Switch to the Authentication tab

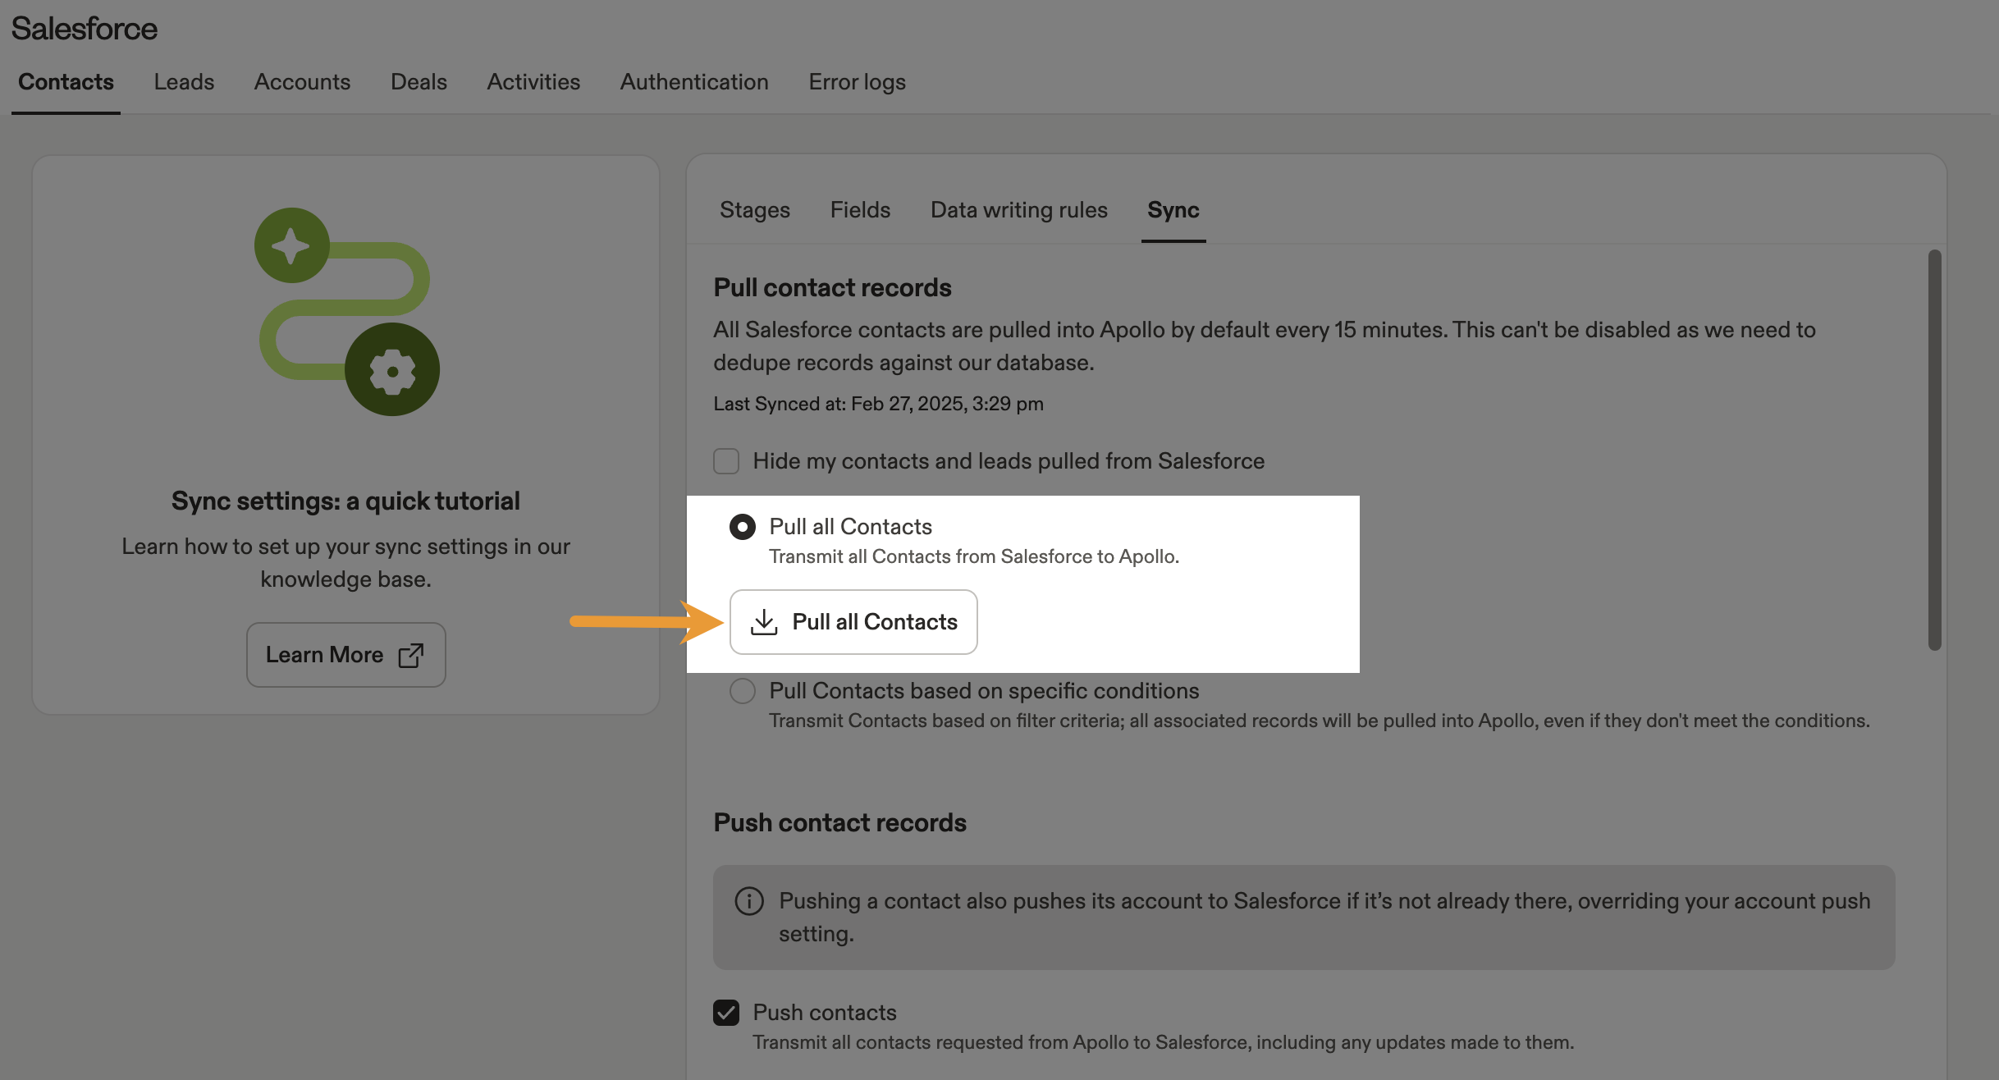coord(694,82)
